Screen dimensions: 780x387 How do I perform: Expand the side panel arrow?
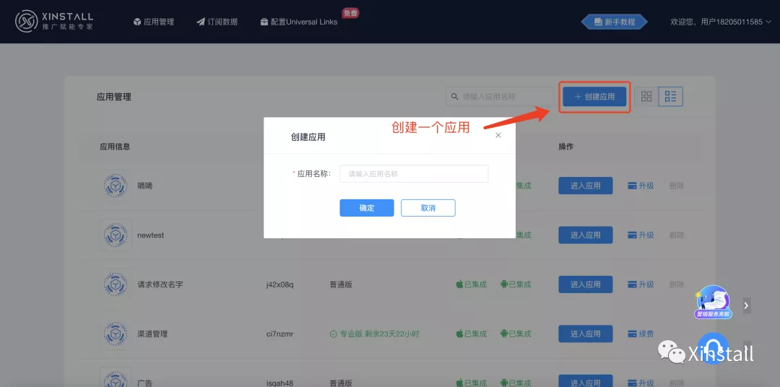tap(746, 306)
